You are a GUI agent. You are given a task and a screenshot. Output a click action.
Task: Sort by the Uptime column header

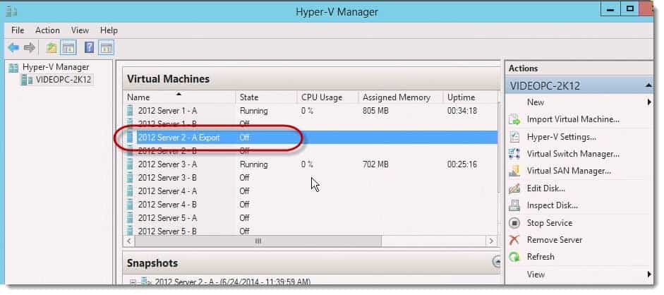[471, 97]
